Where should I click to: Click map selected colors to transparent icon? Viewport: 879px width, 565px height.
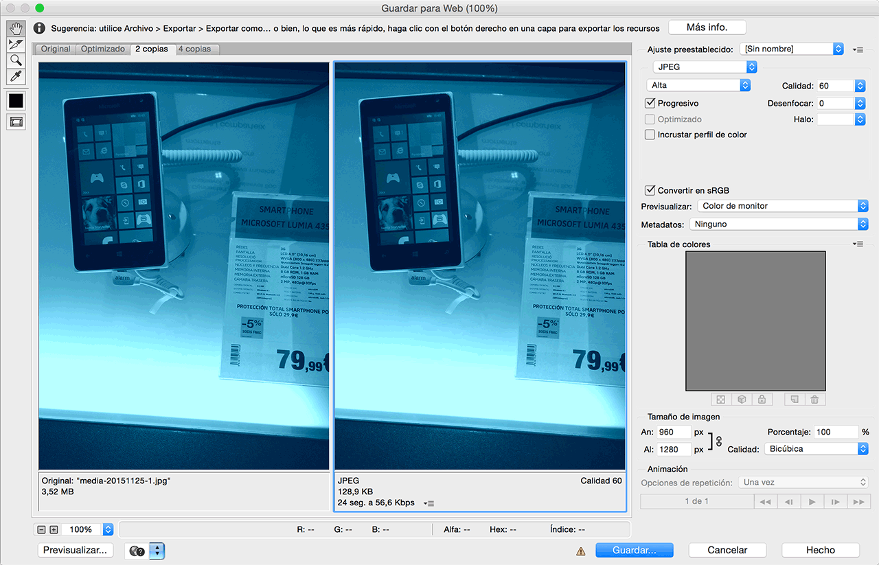[x=721, y=399]
